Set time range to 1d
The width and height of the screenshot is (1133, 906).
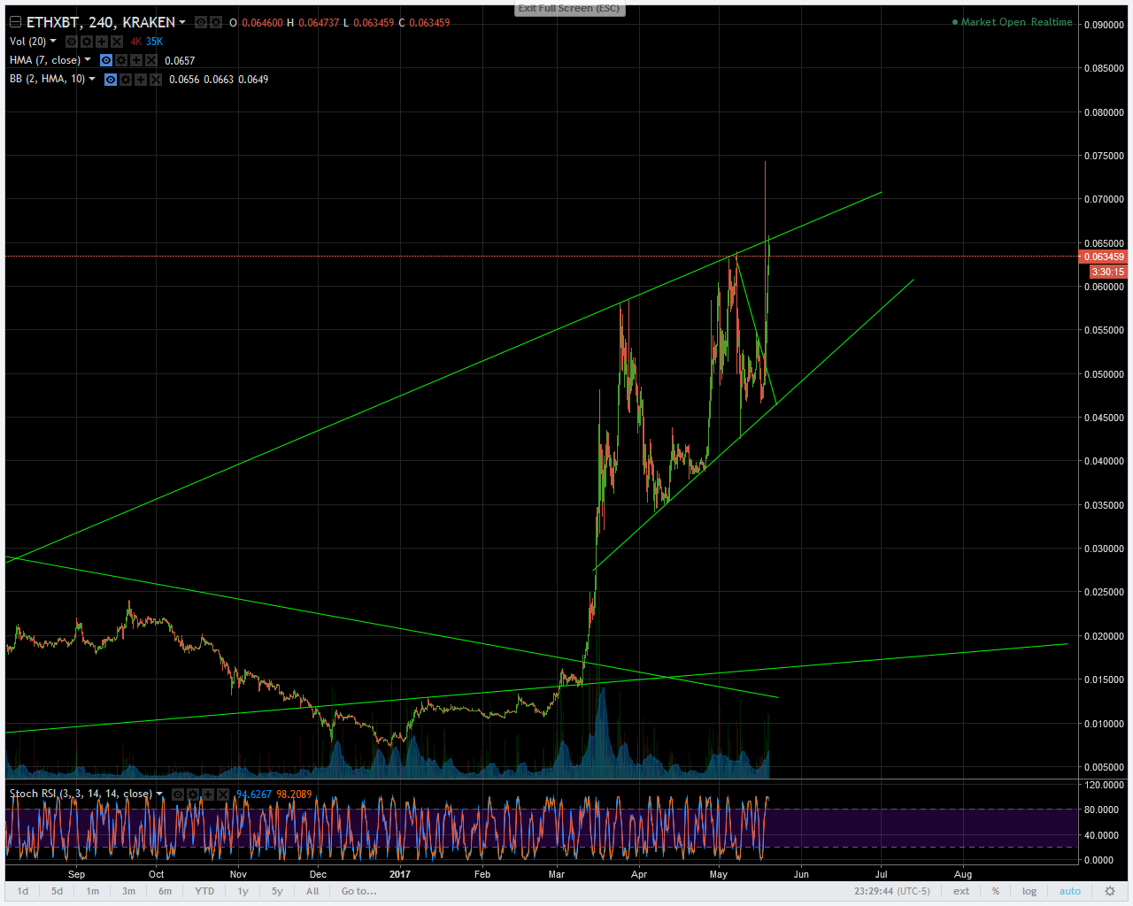coord(23,891)
